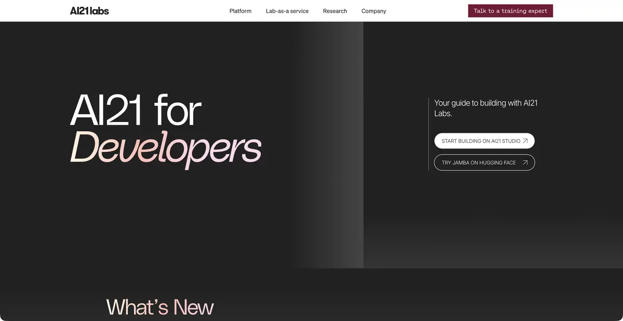The width and height of the screenshot is (623, 321).
Task: Open the Company menu
Action: [x=374, y=11]
